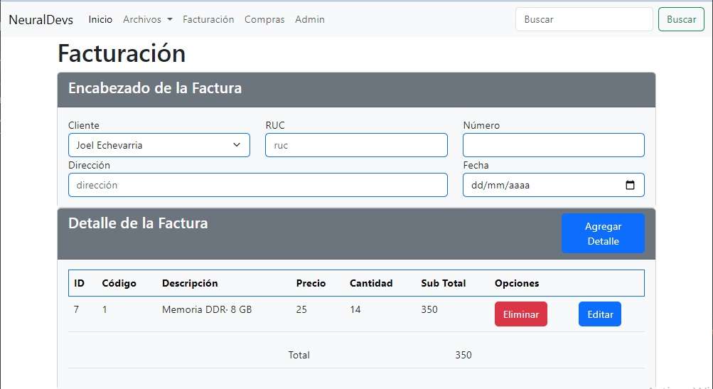The height and width of the screenshot is (389, 713).
Task: Expand the Cliente dropdown showing Joel Echevarria
Action: [x=159, y=145]
